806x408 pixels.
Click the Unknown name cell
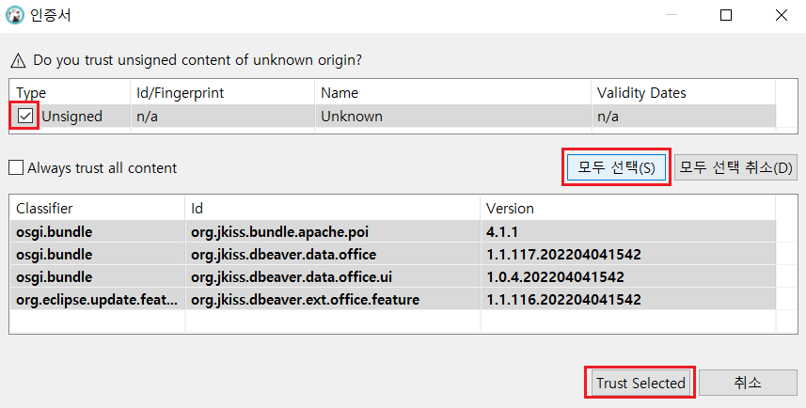click(x=352, y=117)
